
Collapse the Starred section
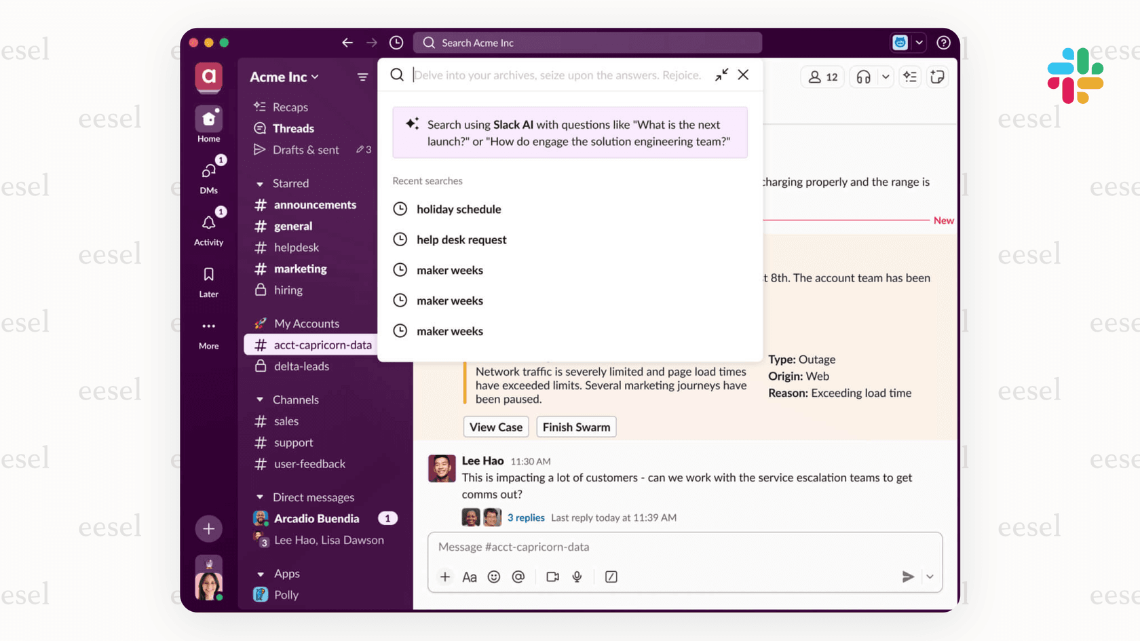[x=260, y=184]
